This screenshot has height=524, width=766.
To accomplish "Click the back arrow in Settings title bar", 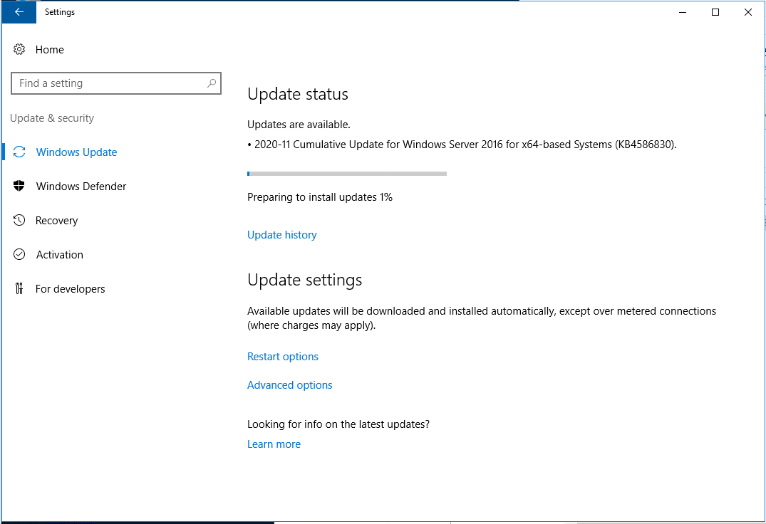I will click(19, 12).
